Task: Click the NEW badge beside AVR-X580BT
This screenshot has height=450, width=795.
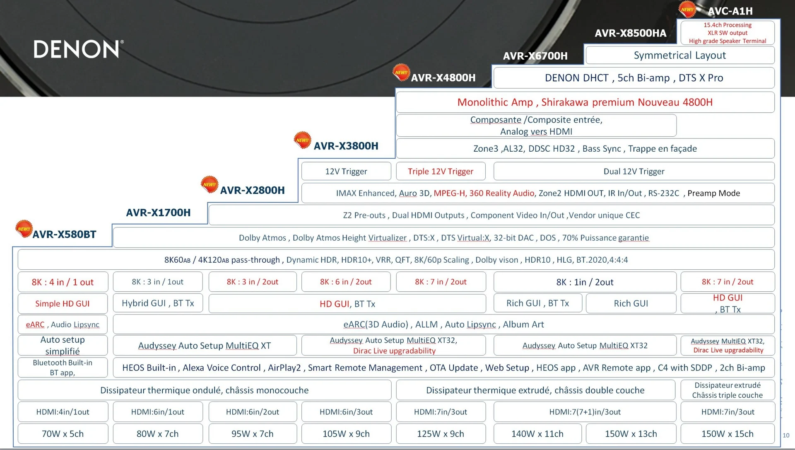Action: click(x=24, y=229)
